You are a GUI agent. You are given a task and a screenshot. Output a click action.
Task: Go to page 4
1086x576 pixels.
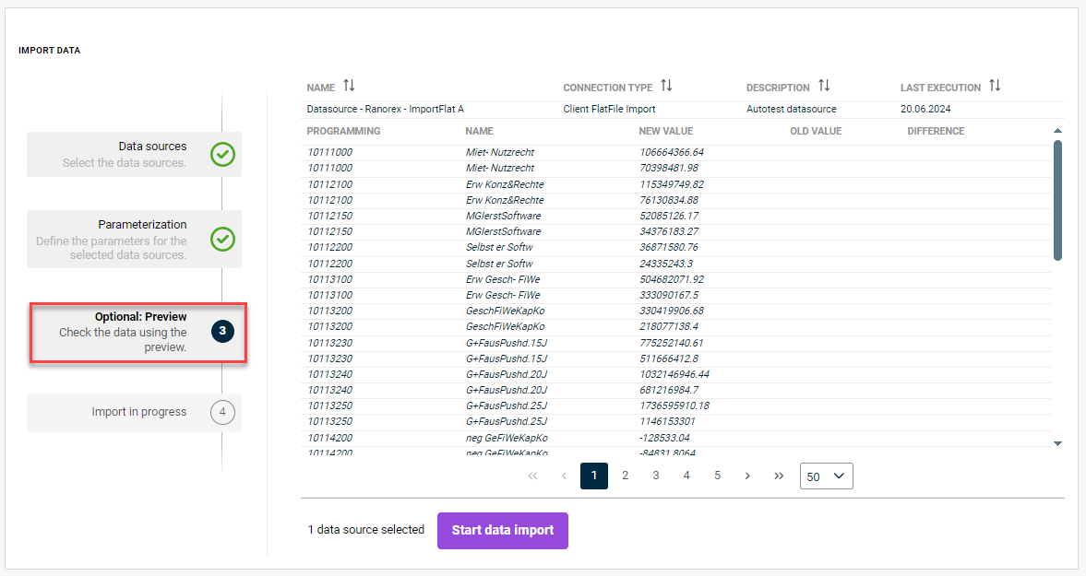tap(686, 476)
